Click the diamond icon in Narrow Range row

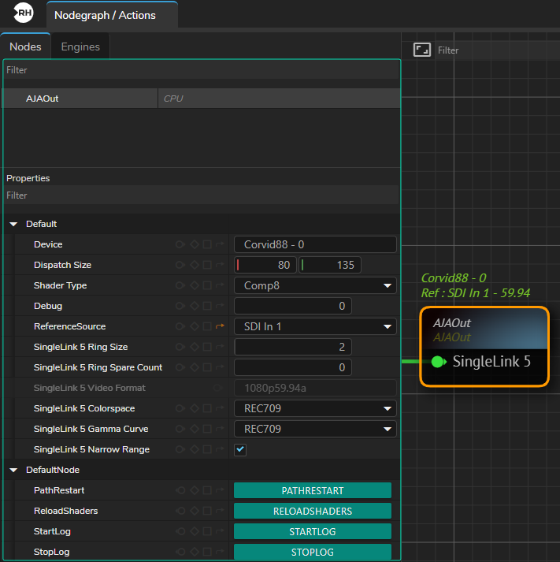[195, 449]
